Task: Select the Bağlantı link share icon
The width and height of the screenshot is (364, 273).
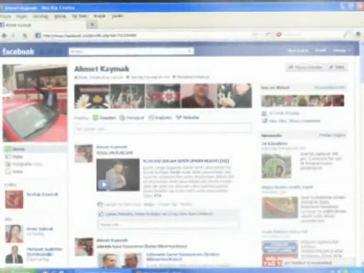Action: (151, 118)
